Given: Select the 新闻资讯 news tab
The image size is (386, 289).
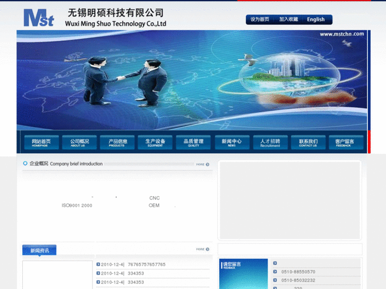Looking at the screenshot, I should [x=39, y=250].
